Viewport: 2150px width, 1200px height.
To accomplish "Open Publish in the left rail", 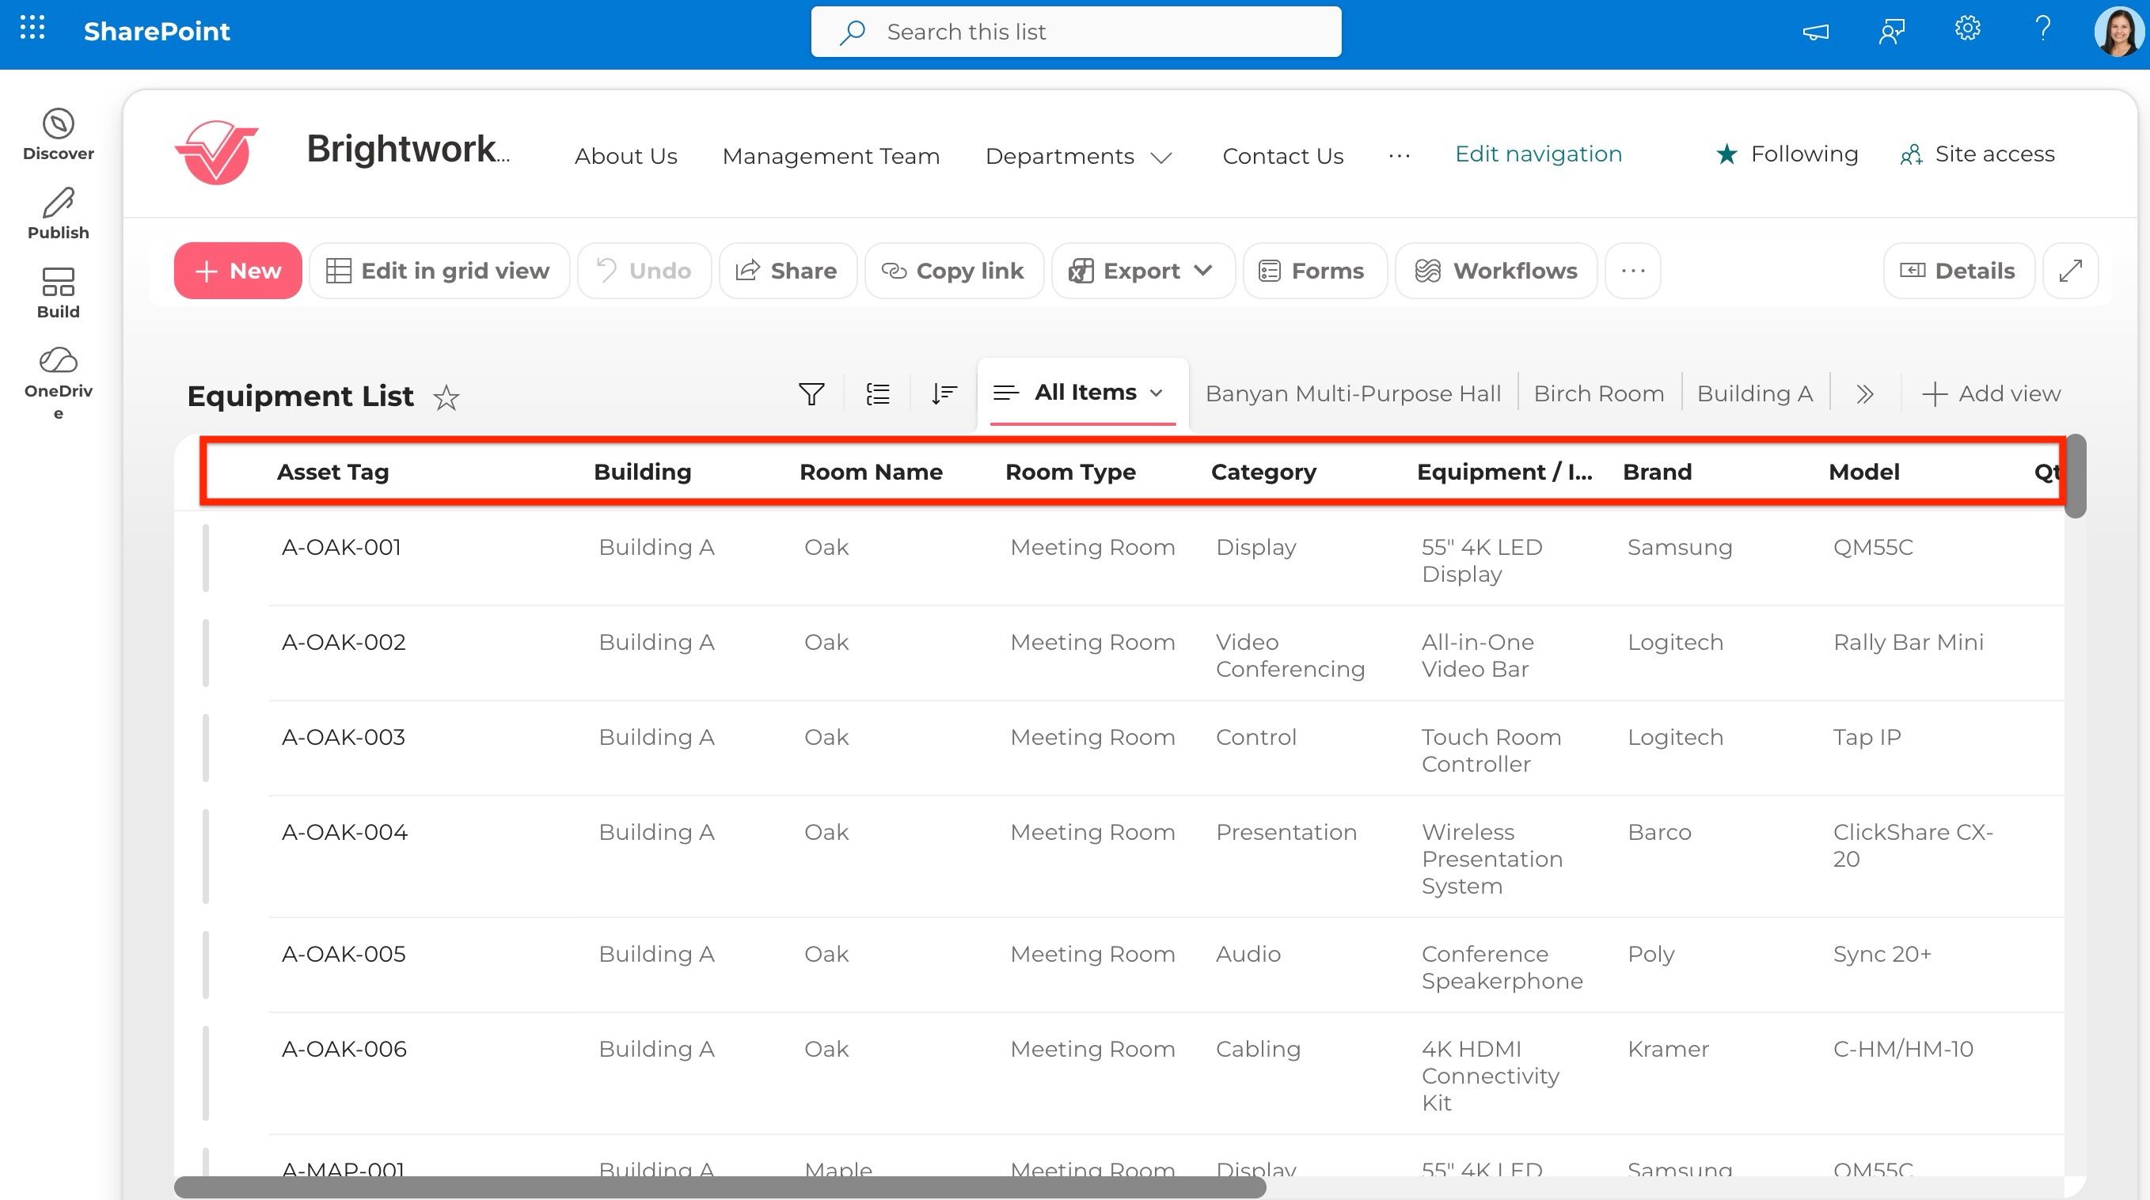I will [59, 214].
